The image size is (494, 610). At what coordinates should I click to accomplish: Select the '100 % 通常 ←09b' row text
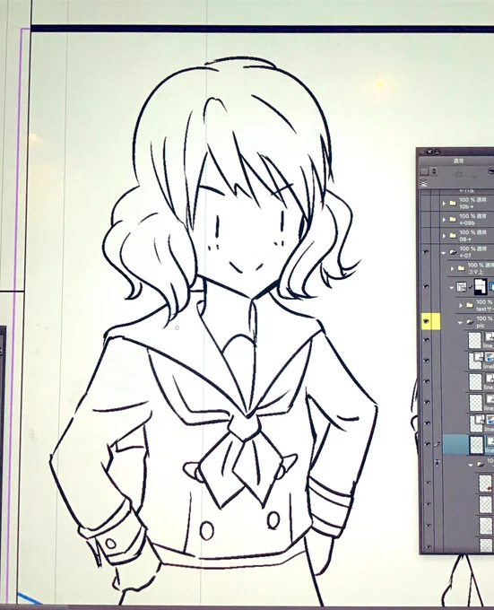tap(472, 220)
